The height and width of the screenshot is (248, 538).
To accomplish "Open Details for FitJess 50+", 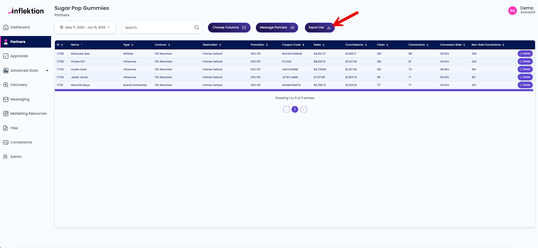I will point(525,62).
